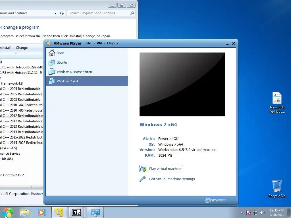Open the volume speaker tray icon

(x=262, y=213)
